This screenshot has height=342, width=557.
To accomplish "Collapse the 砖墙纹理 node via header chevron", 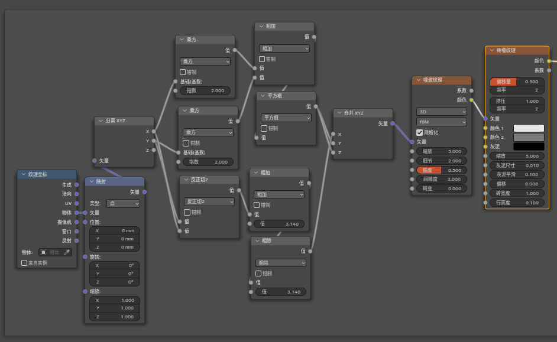I will click(x=491, y=51).
